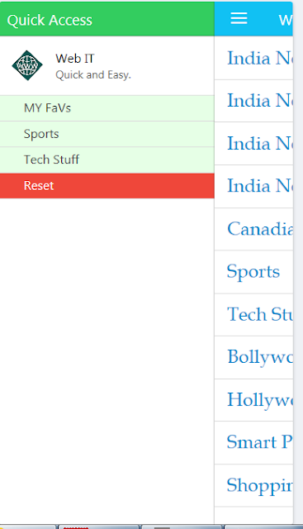Open MY FaVs in the Quick Access drawer
The height and width of the screenshot is (529, 303).
tap(107, 108)
